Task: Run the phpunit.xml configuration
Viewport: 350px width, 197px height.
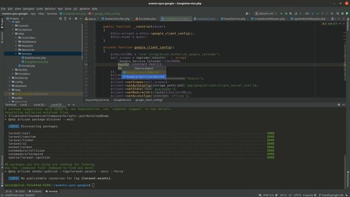Action: [281, 14]
